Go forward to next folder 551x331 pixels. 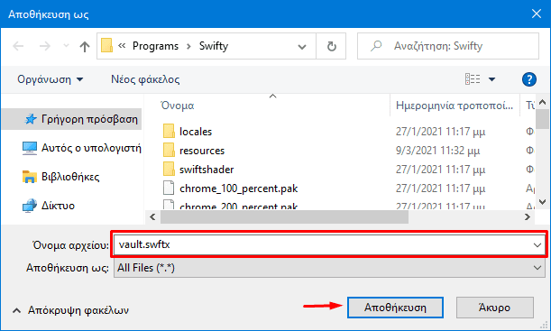44,46
